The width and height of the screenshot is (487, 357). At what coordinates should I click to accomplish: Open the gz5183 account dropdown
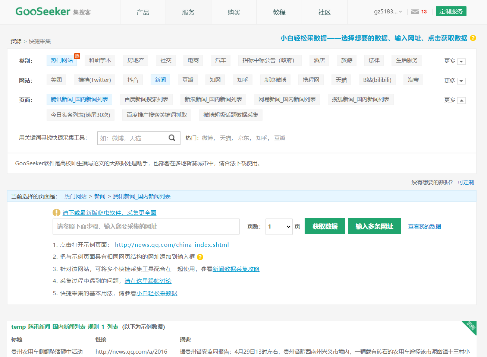point(388,12)
